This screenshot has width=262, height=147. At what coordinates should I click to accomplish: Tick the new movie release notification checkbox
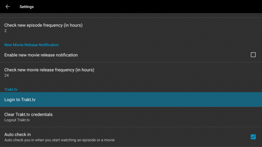pos(253,55)
